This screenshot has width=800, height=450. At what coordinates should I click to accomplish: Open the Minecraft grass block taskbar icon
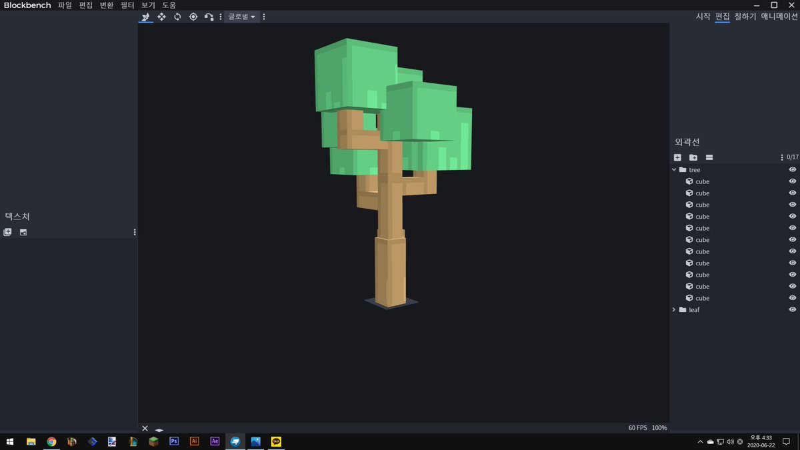point(153,441)
